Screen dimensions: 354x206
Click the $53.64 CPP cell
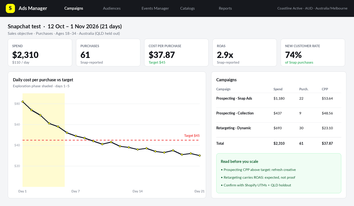tap(327, 98)
